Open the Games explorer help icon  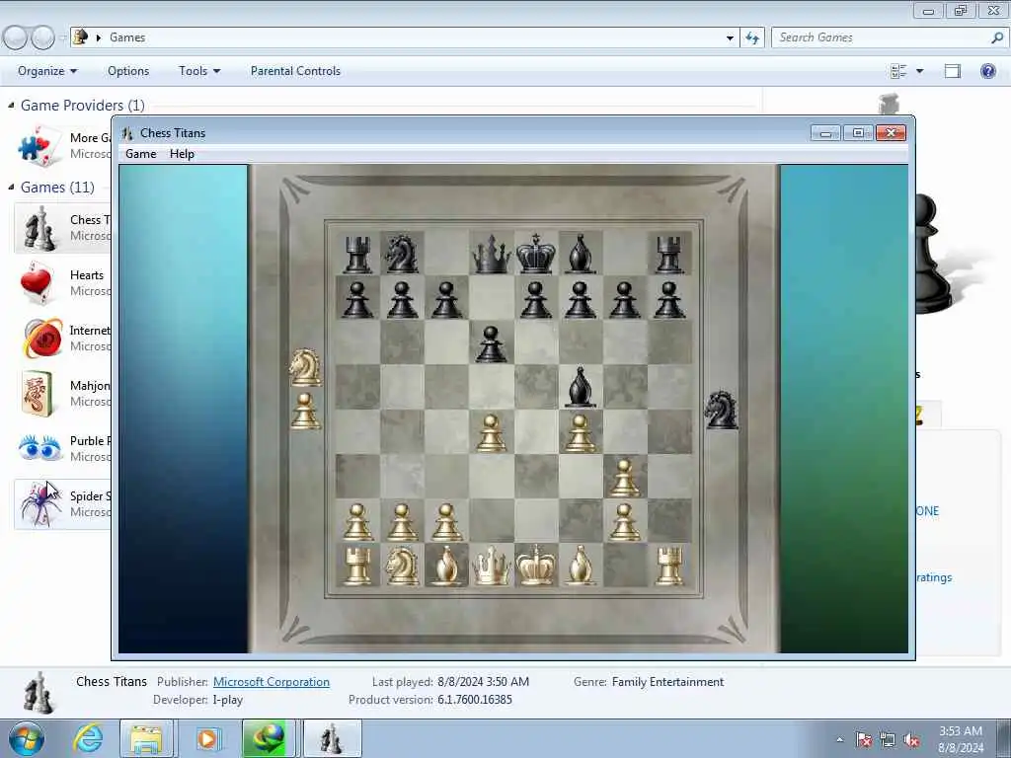[x=987, y=71]
